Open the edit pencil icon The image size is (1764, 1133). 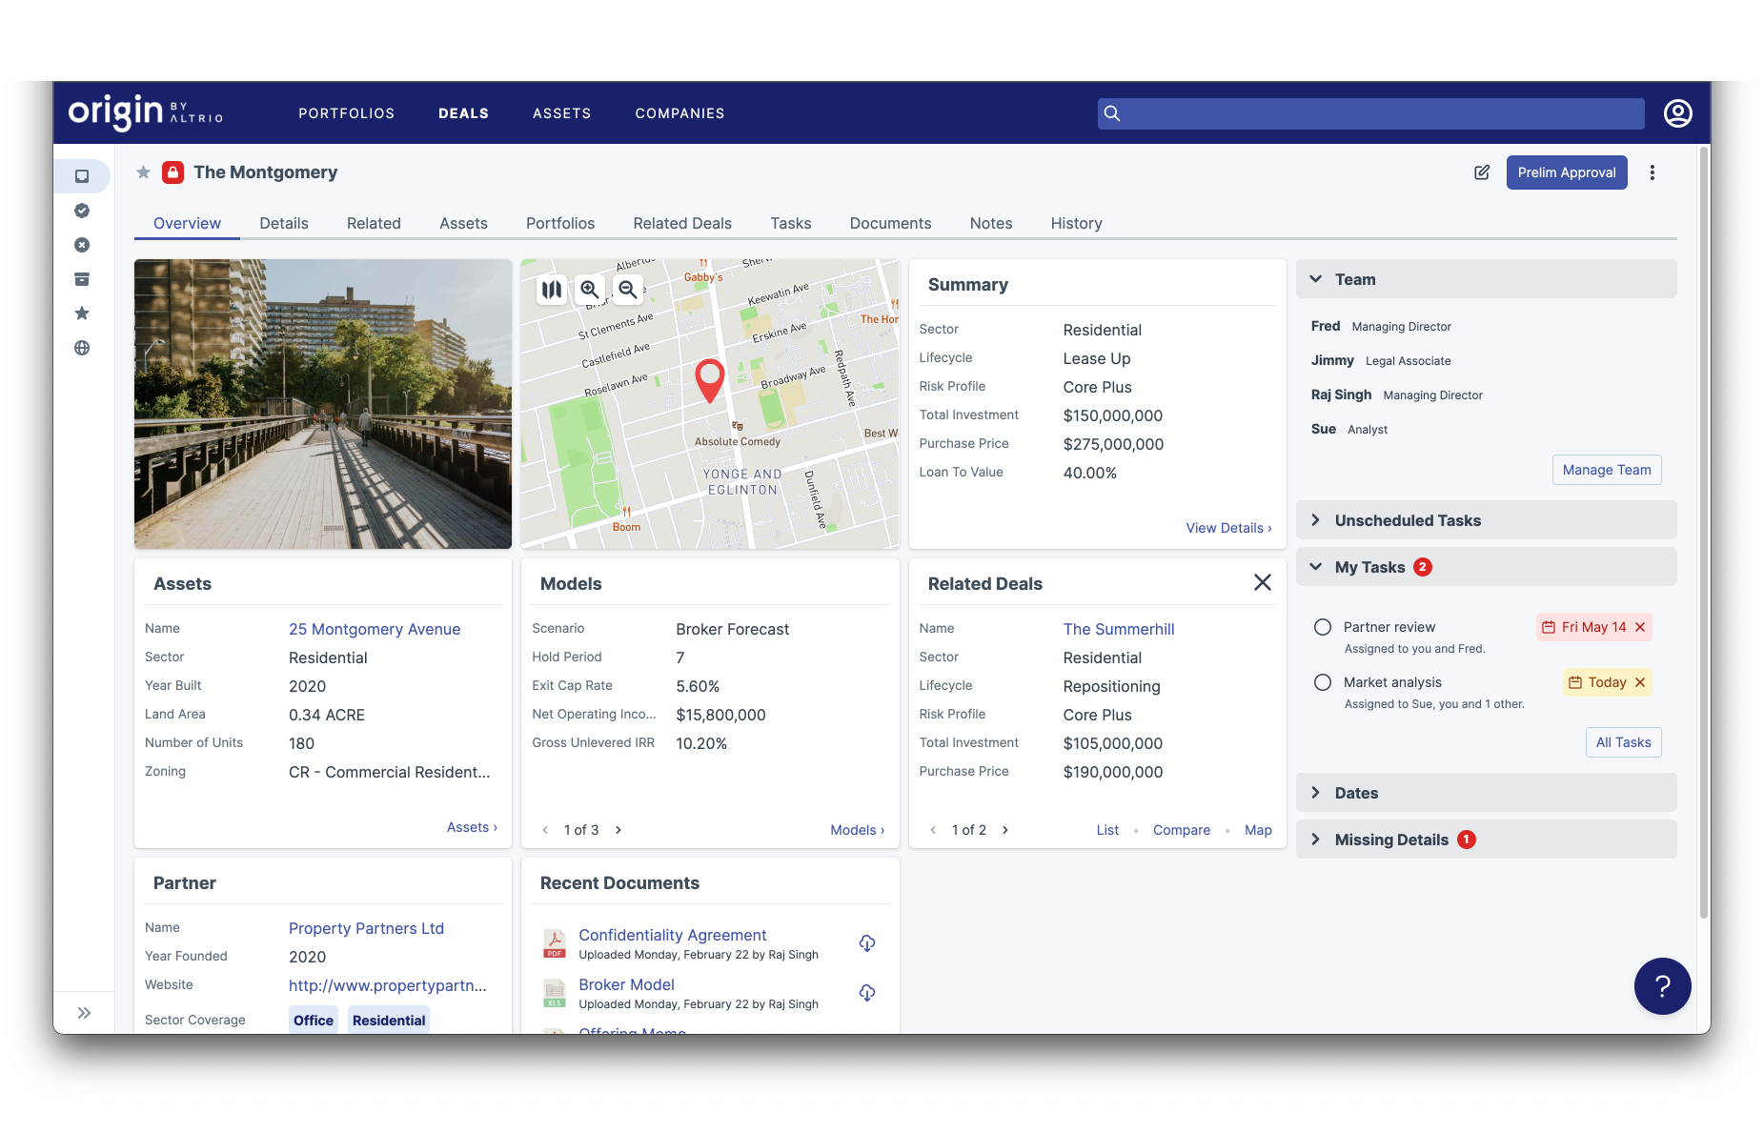click(1482, 172)
